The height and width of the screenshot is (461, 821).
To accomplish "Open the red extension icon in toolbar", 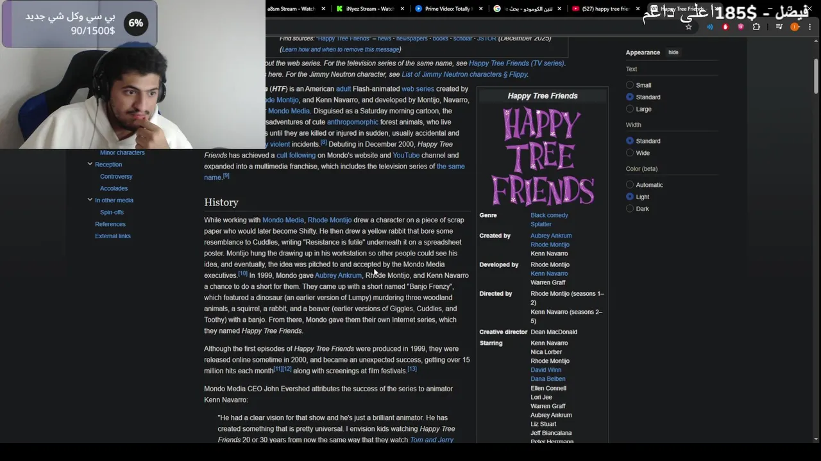I will tap(725, 27).
